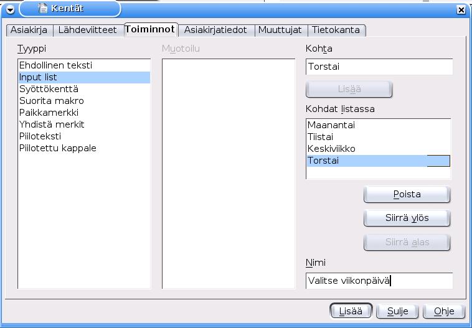Close the Kentät dialog window
This screenshot has height=328, width=472.
coord(461,10)
